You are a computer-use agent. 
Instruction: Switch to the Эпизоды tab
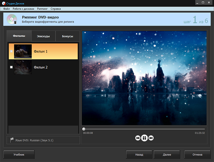pyautogui.click(x=43, y=36)
